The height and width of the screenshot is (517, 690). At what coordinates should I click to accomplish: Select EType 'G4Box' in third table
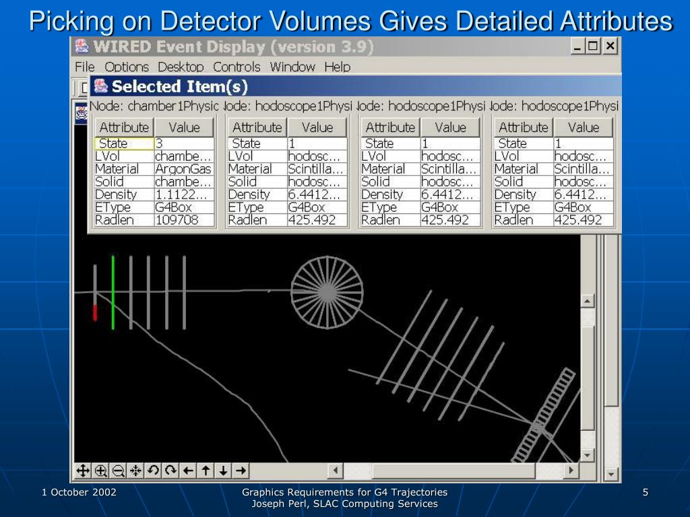tap(451, 207)
